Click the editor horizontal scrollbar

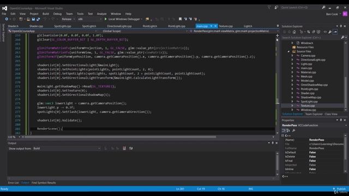(120, 137)
